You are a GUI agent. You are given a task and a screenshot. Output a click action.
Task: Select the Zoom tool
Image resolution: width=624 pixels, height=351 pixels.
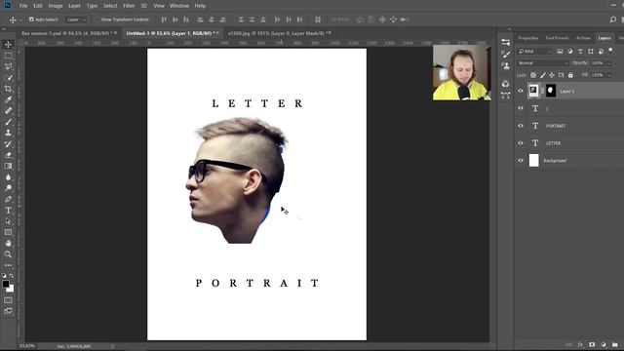[x=8, y=254]
